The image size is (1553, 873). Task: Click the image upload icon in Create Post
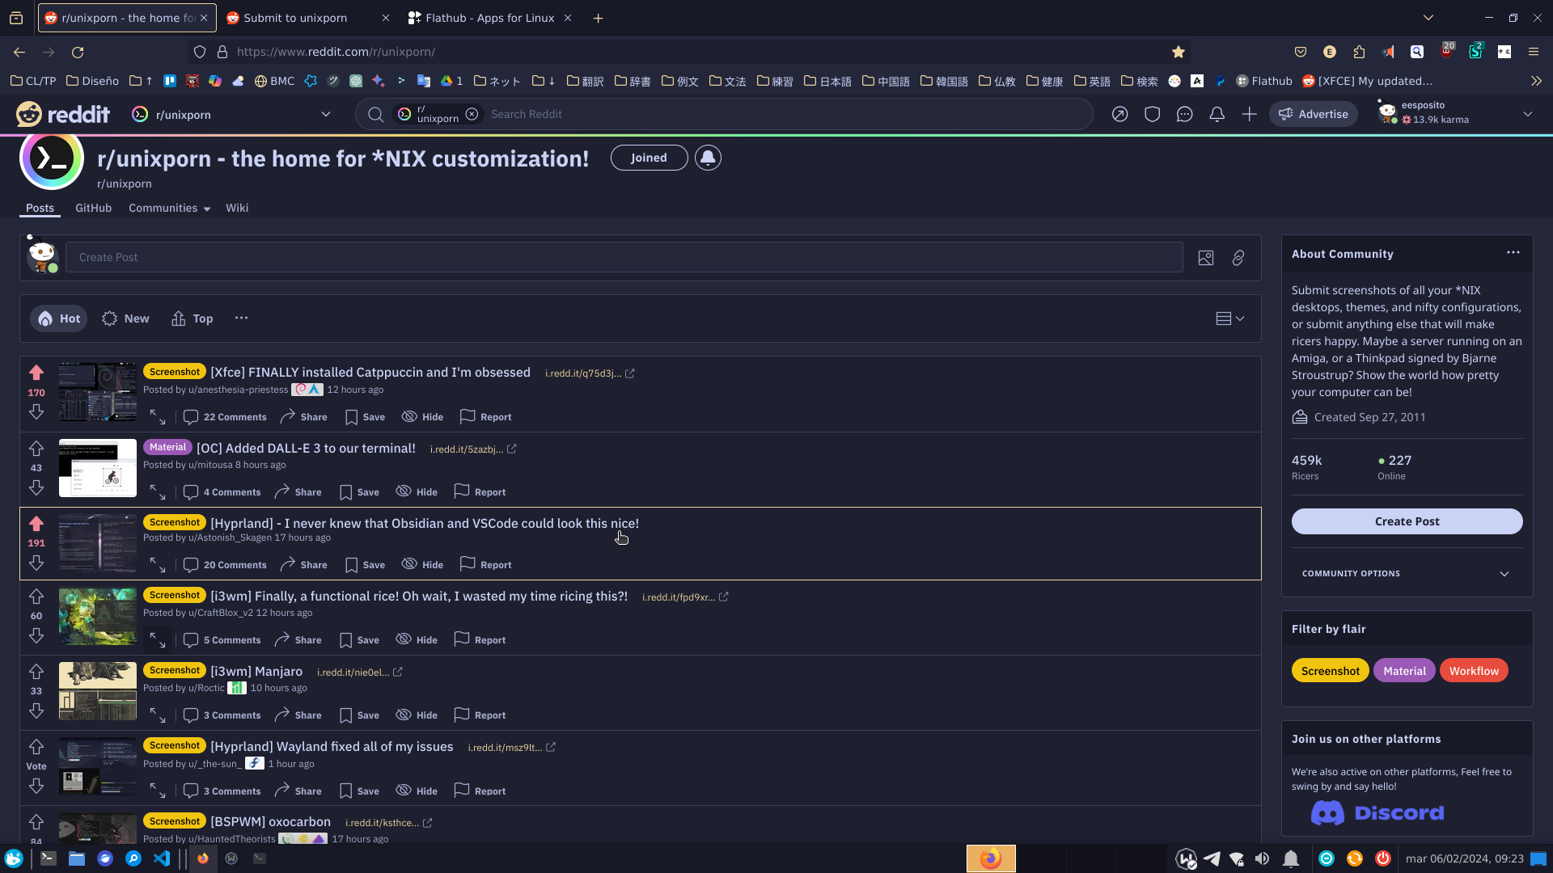coord(1205,258)
